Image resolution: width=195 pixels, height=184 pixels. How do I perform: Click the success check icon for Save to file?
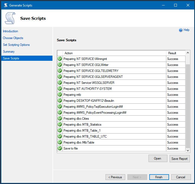tap(60, 148)
